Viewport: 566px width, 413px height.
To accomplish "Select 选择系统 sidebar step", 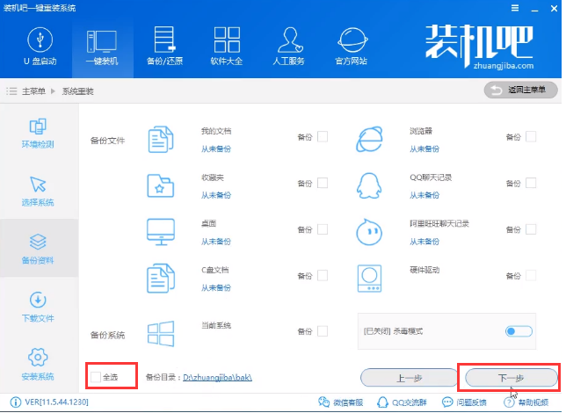I will [x=38, y=192].
